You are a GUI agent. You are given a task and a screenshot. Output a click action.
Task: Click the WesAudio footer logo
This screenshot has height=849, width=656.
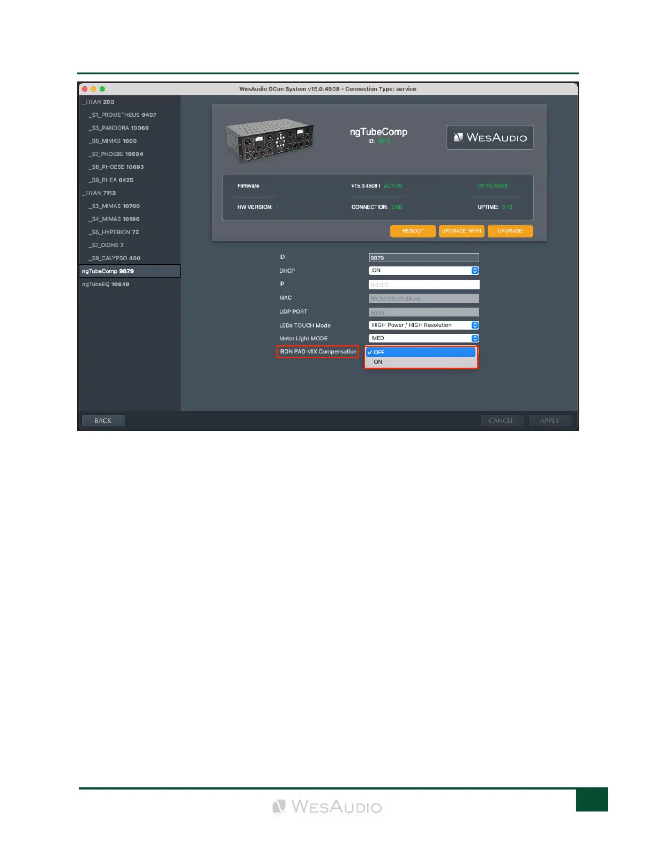click(327, 807)
